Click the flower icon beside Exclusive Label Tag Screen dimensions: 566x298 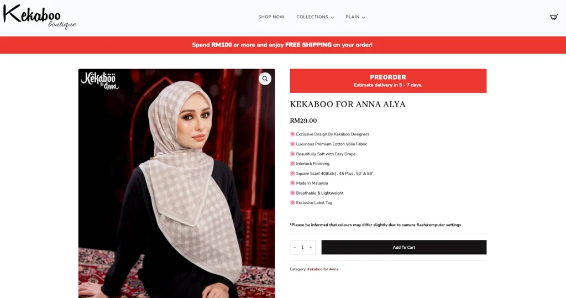(292, 203)
